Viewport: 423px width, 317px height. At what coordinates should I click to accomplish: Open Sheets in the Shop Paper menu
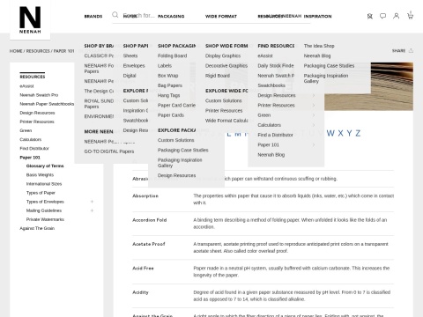click(x=130, y=55)
